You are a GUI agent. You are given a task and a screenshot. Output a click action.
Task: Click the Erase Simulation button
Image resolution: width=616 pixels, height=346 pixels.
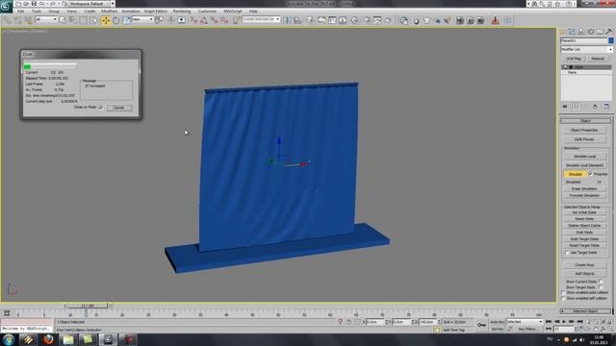click(x=584, y=188)
